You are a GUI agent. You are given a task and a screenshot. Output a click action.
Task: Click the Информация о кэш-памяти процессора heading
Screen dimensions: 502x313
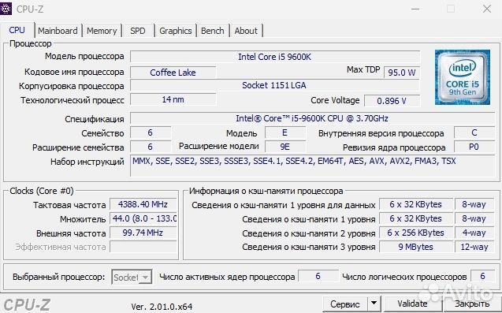point(266,191)
